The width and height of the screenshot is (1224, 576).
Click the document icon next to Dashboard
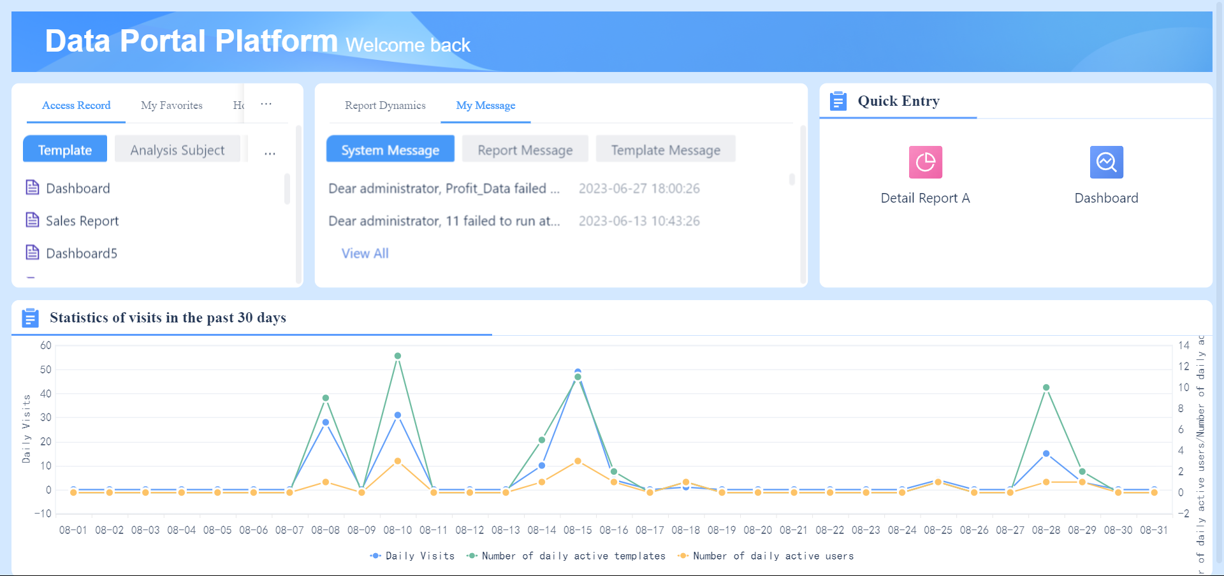click(x=33, y=187)
